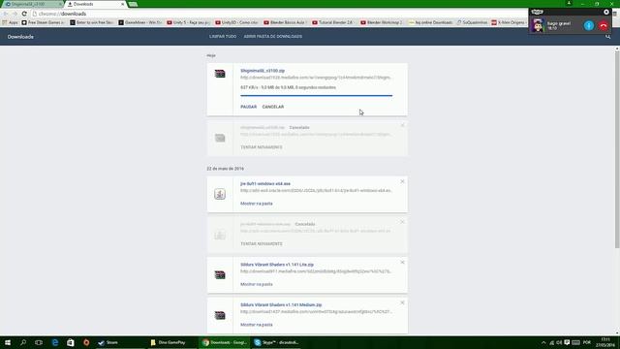Viewport: 620px width, 349px height.
Task: Mute microphone in the Skype call popup
Action: click(x=589, y=26)
